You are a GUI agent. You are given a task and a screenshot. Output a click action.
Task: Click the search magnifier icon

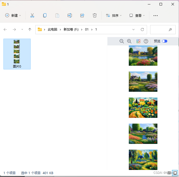tap(170, 30)
